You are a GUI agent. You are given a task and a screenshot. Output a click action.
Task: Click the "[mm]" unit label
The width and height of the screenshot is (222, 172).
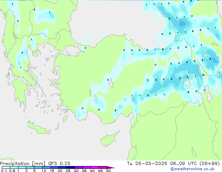point(39,164)
